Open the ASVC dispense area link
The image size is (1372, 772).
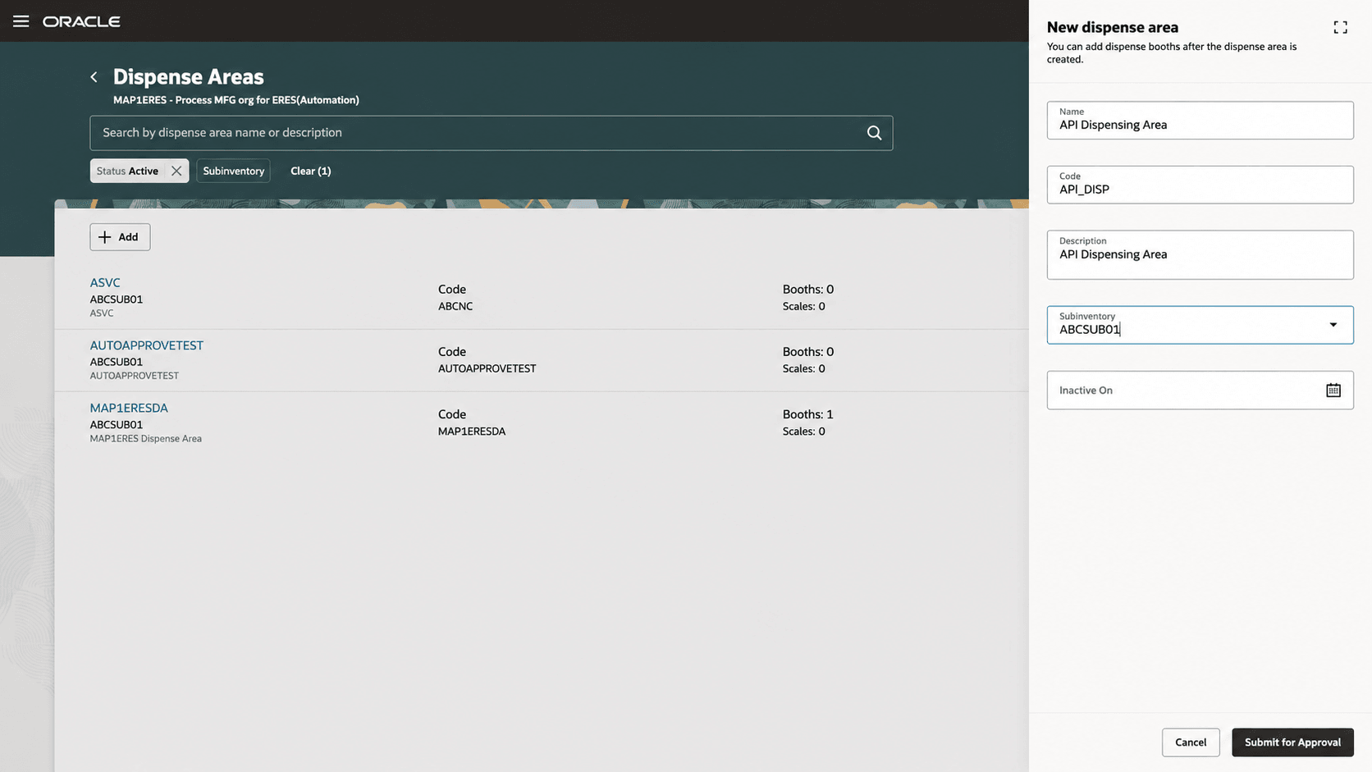[105, 282]
